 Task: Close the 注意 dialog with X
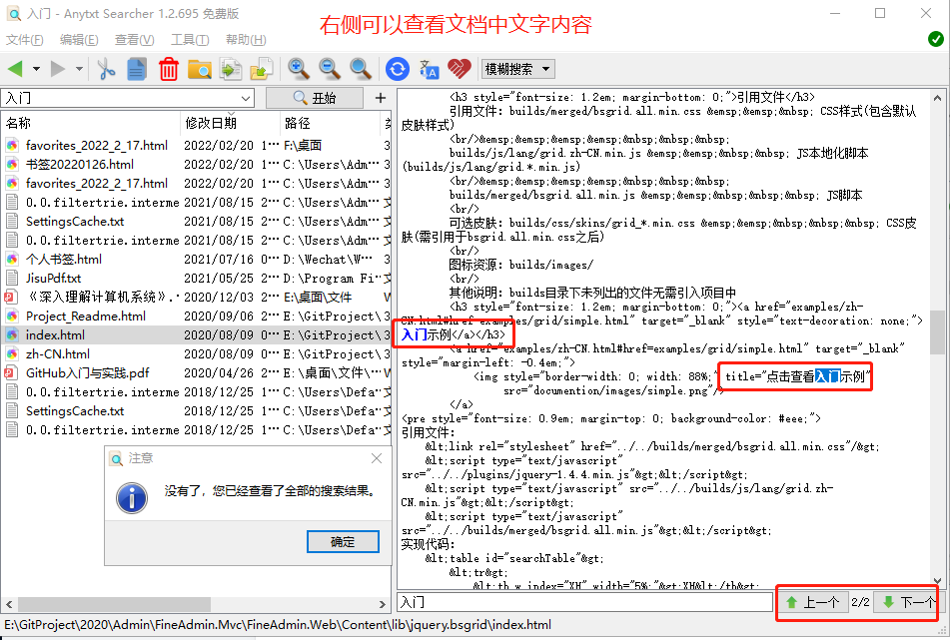pos(377,458)
